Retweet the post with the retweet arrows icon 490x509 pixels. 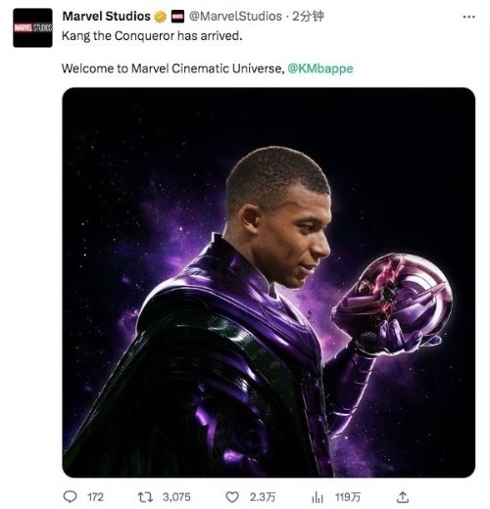(x=145, y=497)
